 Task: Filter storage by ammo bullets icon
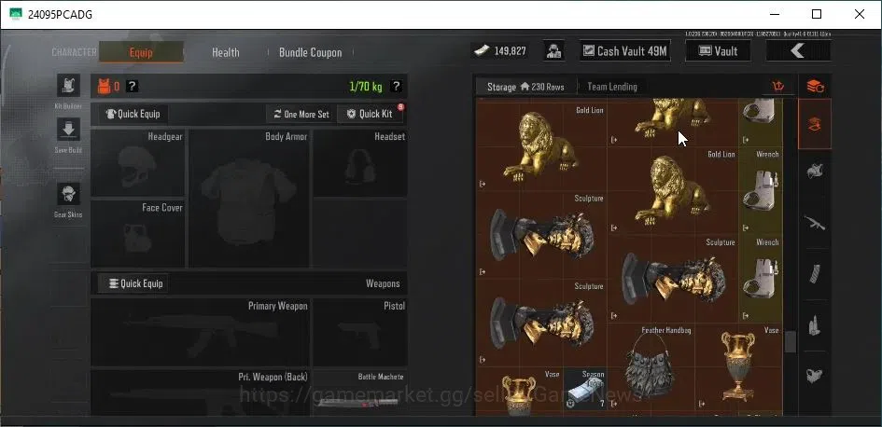click(x=815, y=325)
